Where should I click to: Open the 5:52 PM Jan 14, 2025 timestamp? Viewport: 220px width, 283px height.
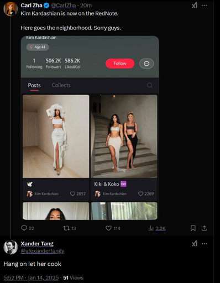pos(31,277)
